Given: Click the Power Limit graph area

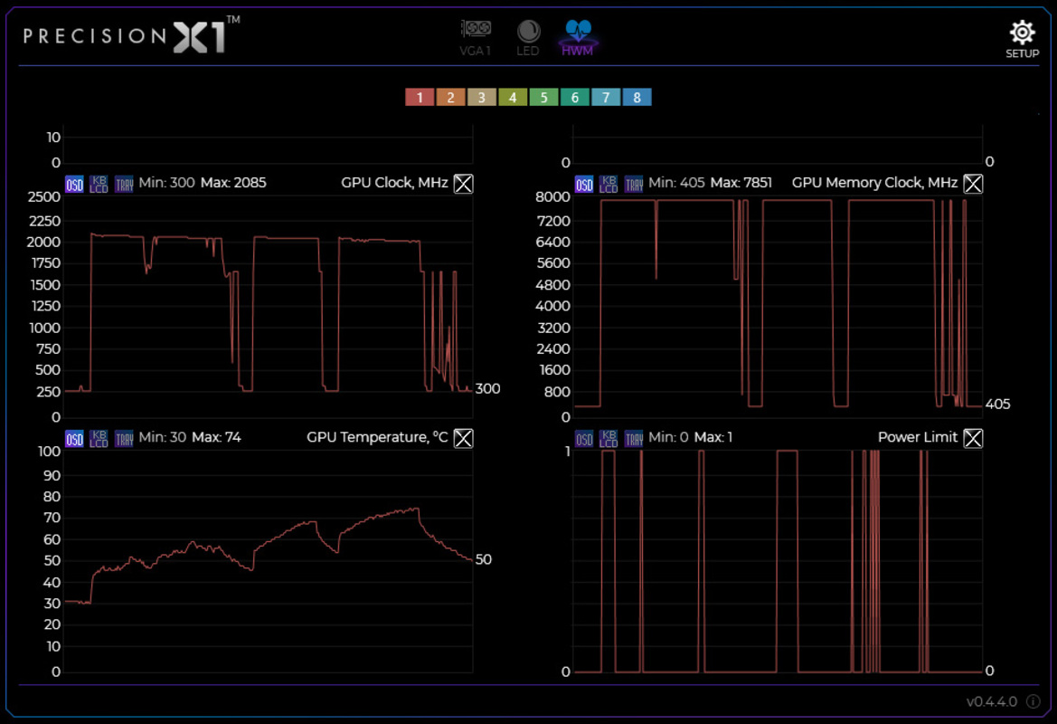Looking at the screenshot, I should tap(778, 561).
